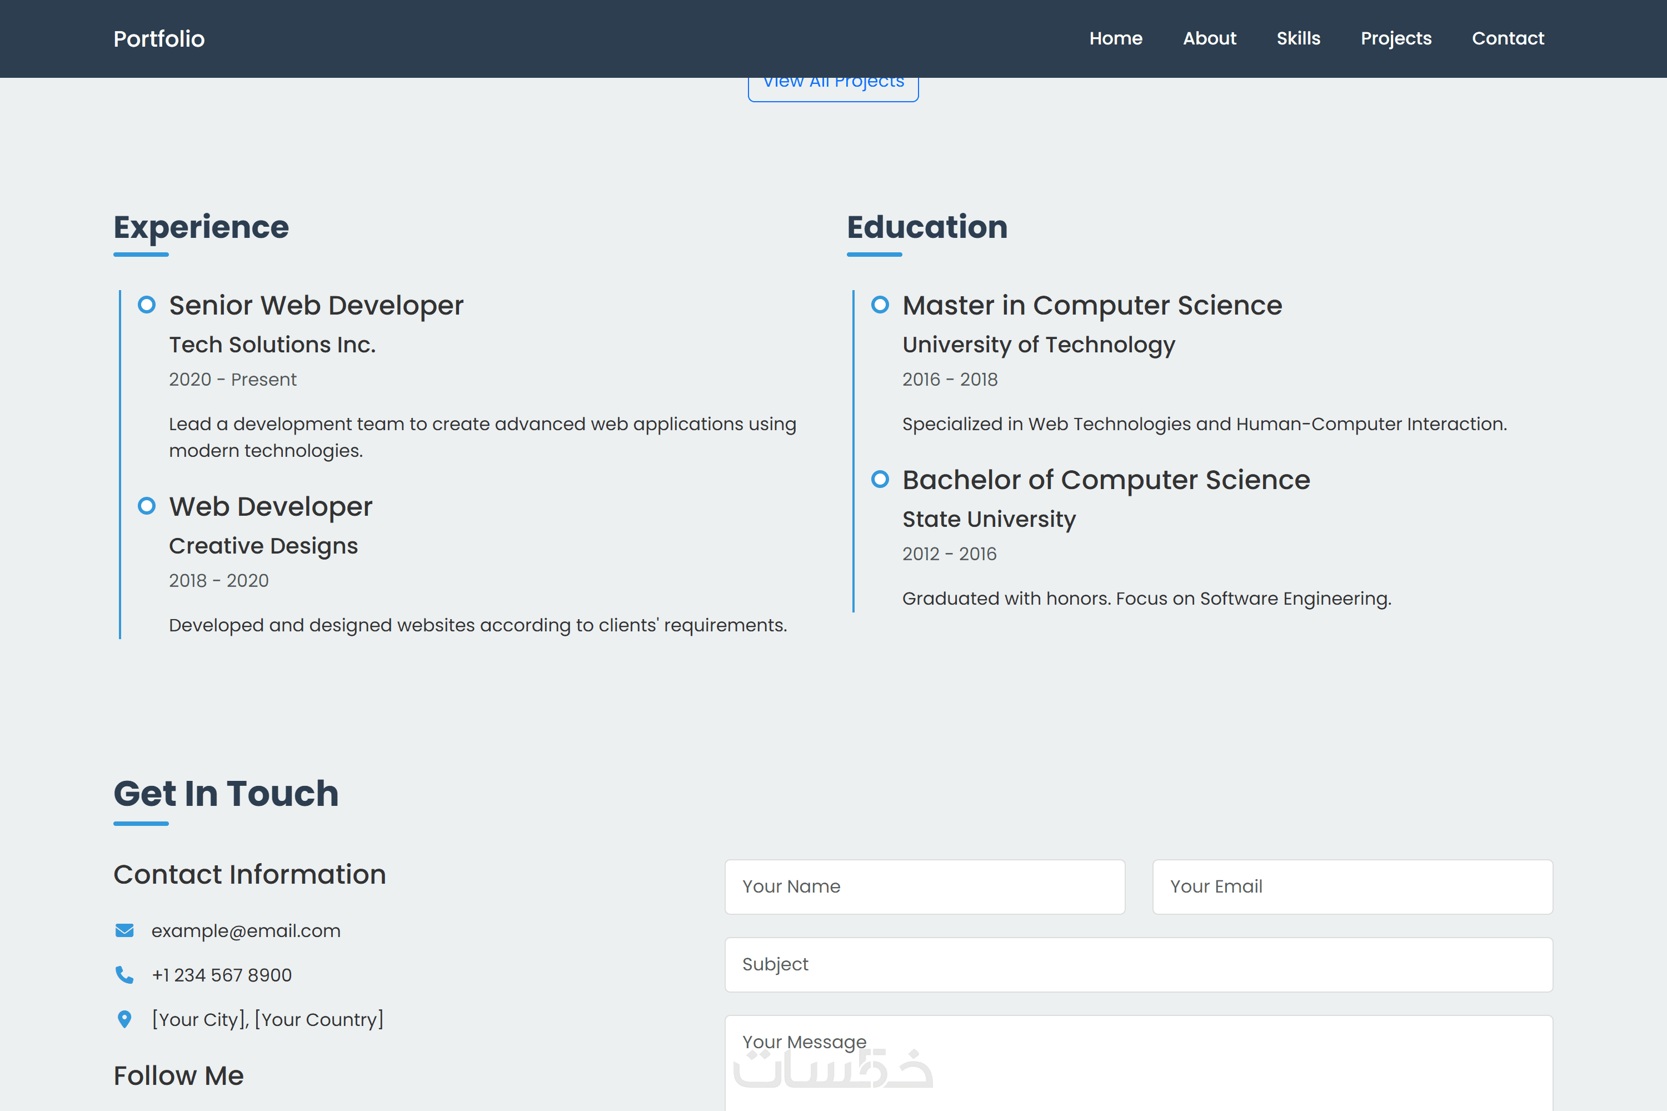Focus the Your Name input field
Screen dimensions: 1667x1111
coord(925,886)
